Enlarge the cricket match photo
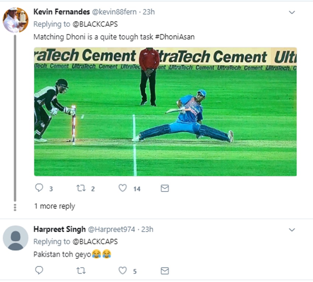Viewport: 313px width, 282px height. (x=165, y=112)
